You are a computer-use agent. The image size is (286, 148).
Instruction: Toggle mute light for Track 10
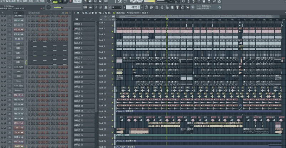point(113,61)
